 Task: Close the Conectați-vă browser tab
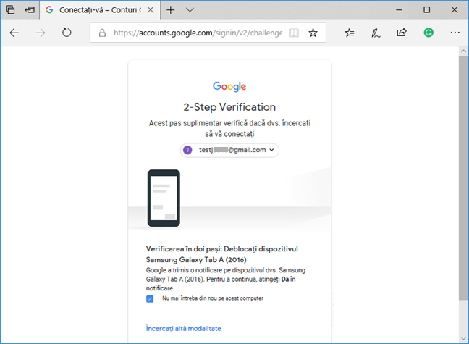click(151, 10)
